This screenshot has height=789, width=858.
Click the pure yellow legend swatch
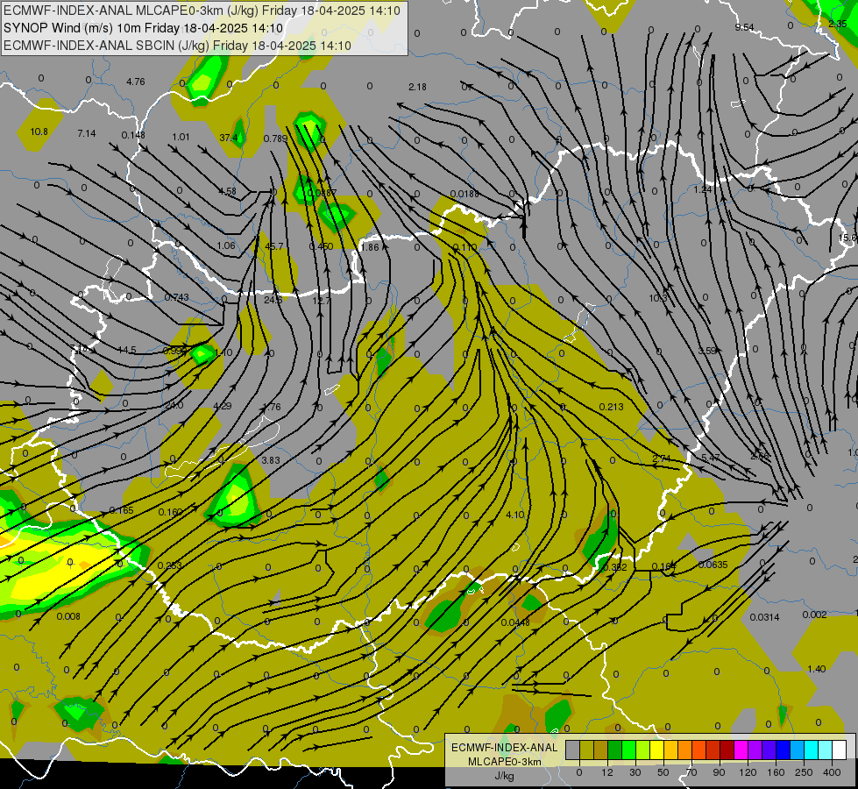tap(656, 750)
